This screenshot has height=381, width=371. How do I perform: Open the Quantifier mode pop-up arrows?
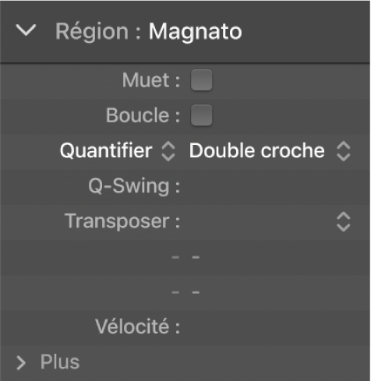click(168, 151)
